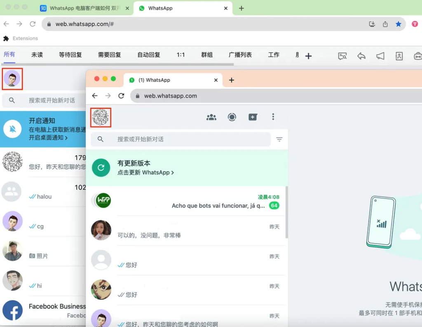The height and width of the screenshot is (327, 422).
Task: Select the 所有 filter tab
Action: (9, 54)
